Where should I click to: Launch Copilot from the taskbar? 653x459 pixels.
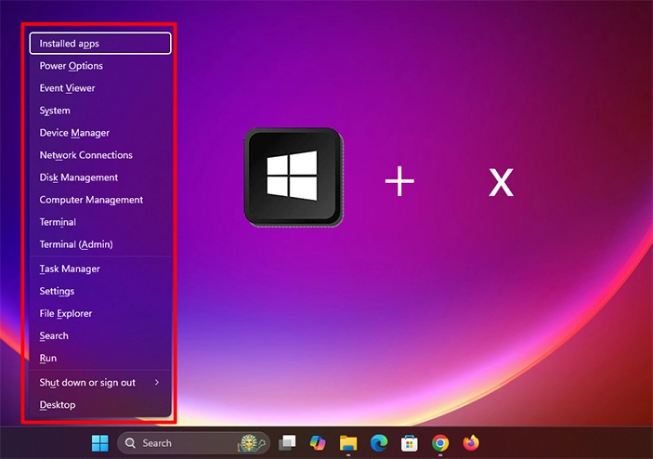[x=318, y=443]
